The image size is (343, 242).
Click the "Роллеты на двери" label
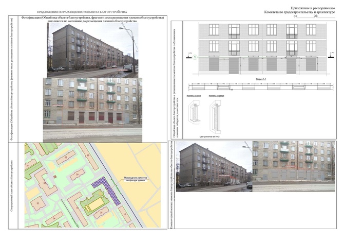[x=216, y=96]
